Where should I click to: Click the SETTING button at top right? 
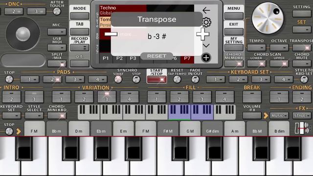click(302, 14)
